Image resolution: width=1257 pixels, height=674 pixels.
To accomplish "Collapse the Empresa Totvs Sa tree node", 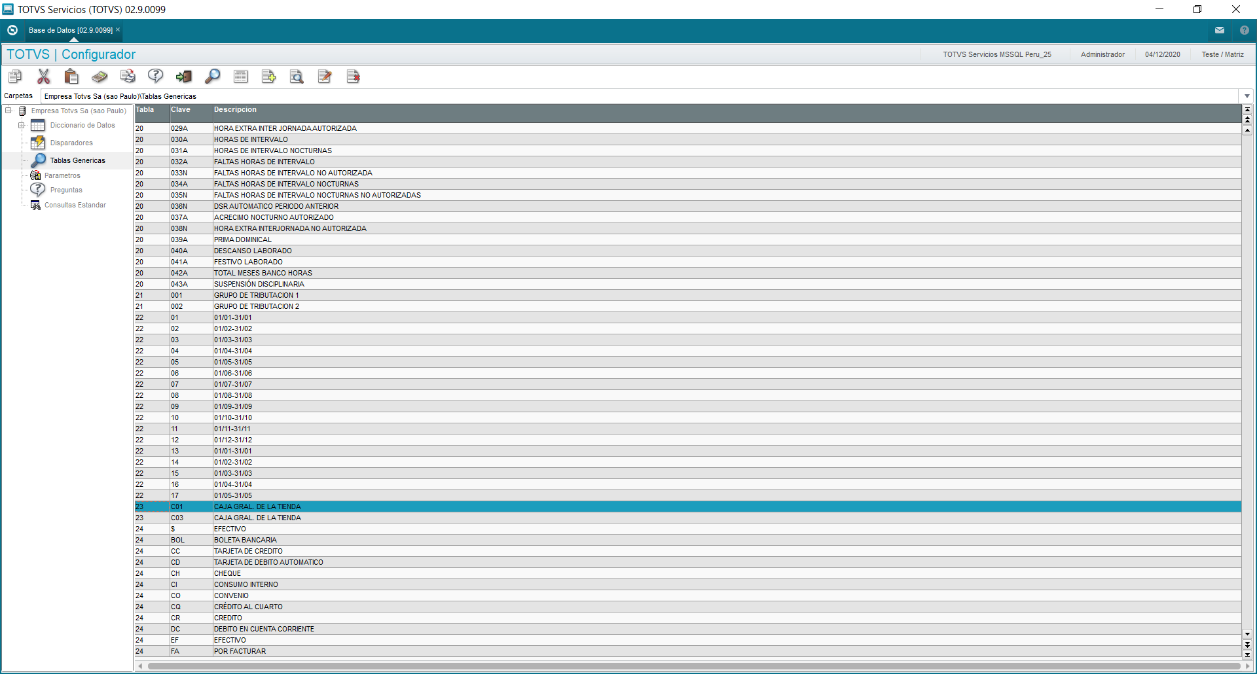I will (9, 111).
